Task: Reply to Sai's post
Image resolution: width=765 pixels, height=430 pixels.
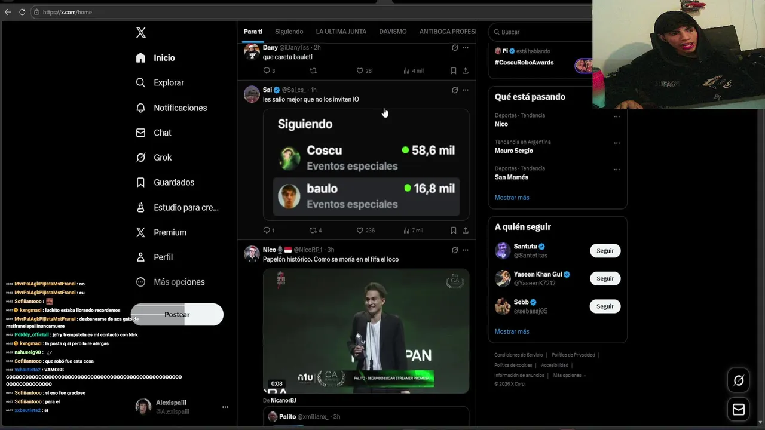Action: click(268, 230)
